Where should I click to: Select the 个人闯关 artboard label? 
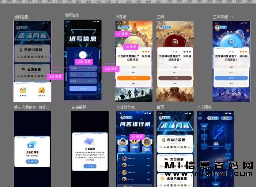point(204,107)
